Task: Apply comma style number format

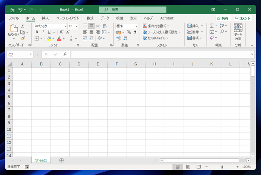Action: pos(135,32)
